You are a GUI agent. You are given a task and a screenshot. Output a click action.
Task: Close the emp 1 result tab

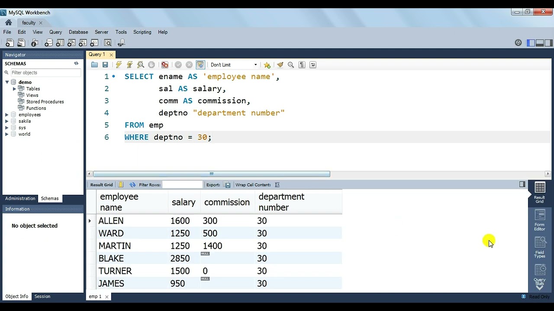pyautogui.click(x=106, y=297)
